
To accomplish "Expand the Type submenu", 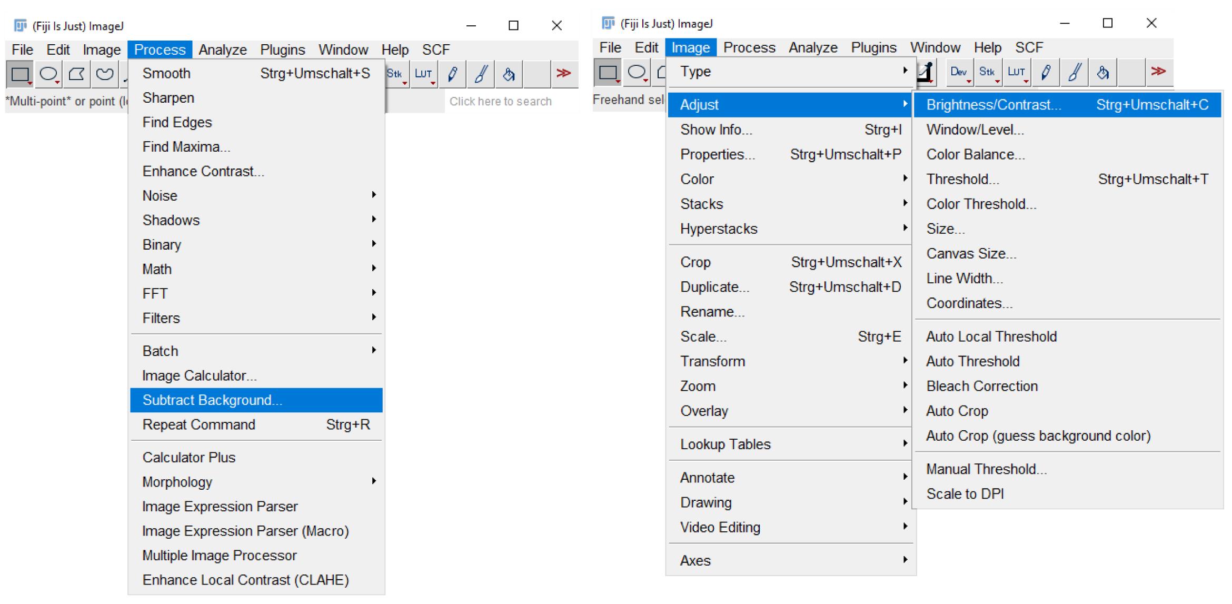I will click(x=790, y=72).
